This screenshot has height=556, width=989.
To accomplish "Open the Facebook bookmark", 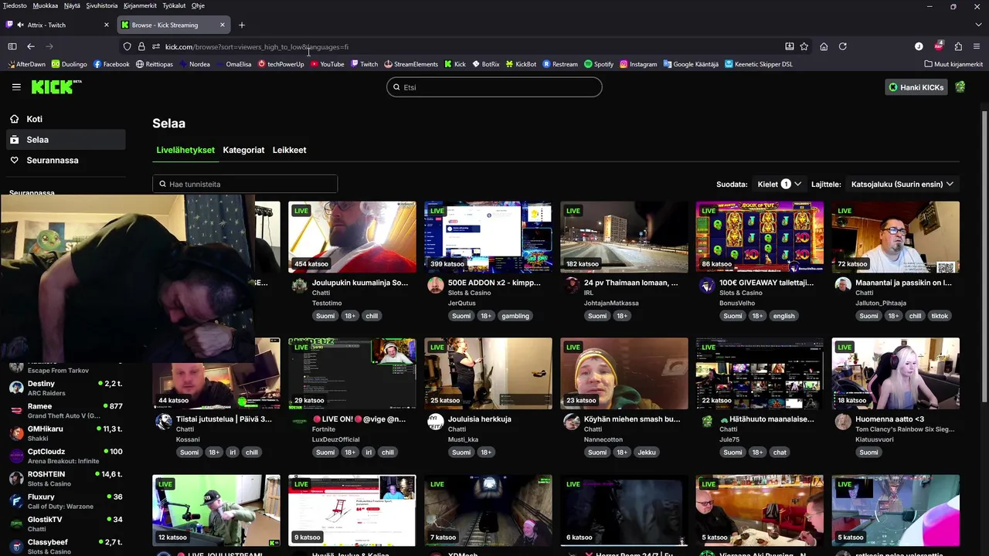I will click(x=111, y=64).
